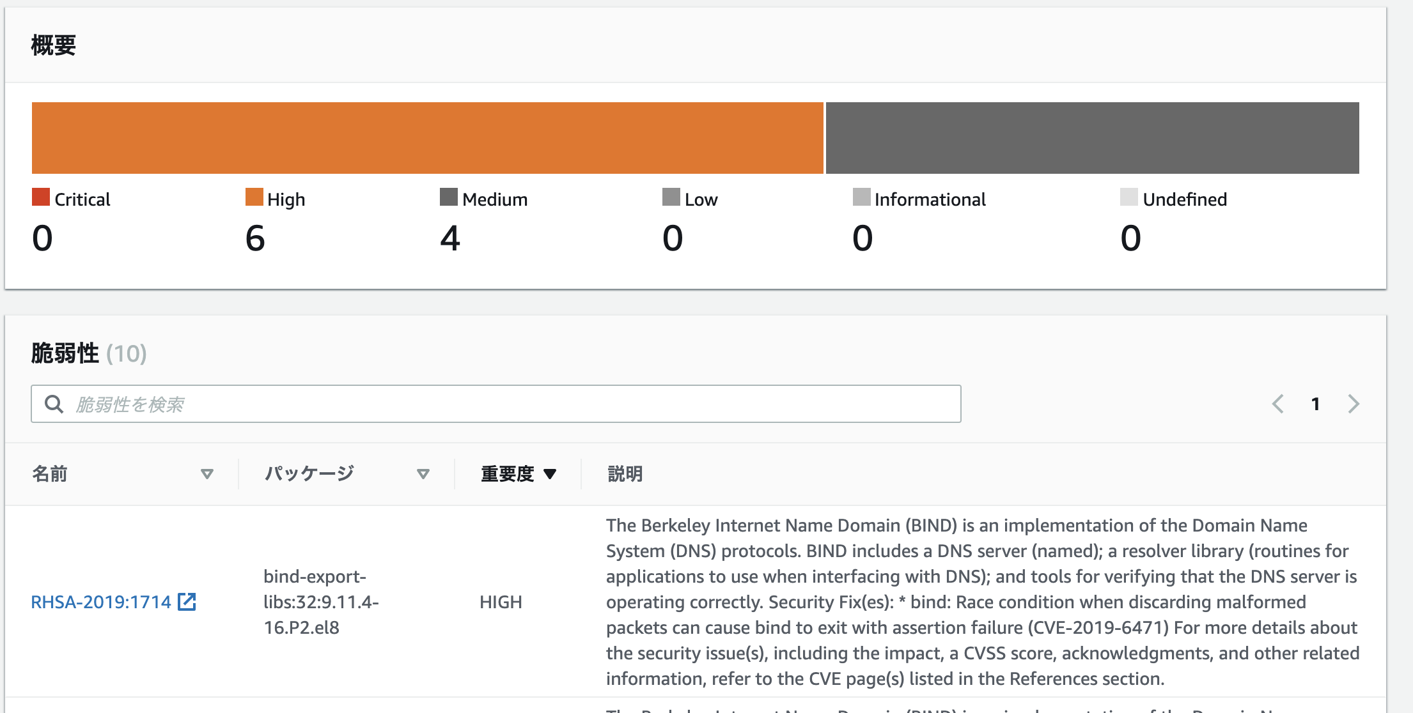Click the Undefined legend color square
Viewport: 1413px width, 713px height.
point(1129,197)
